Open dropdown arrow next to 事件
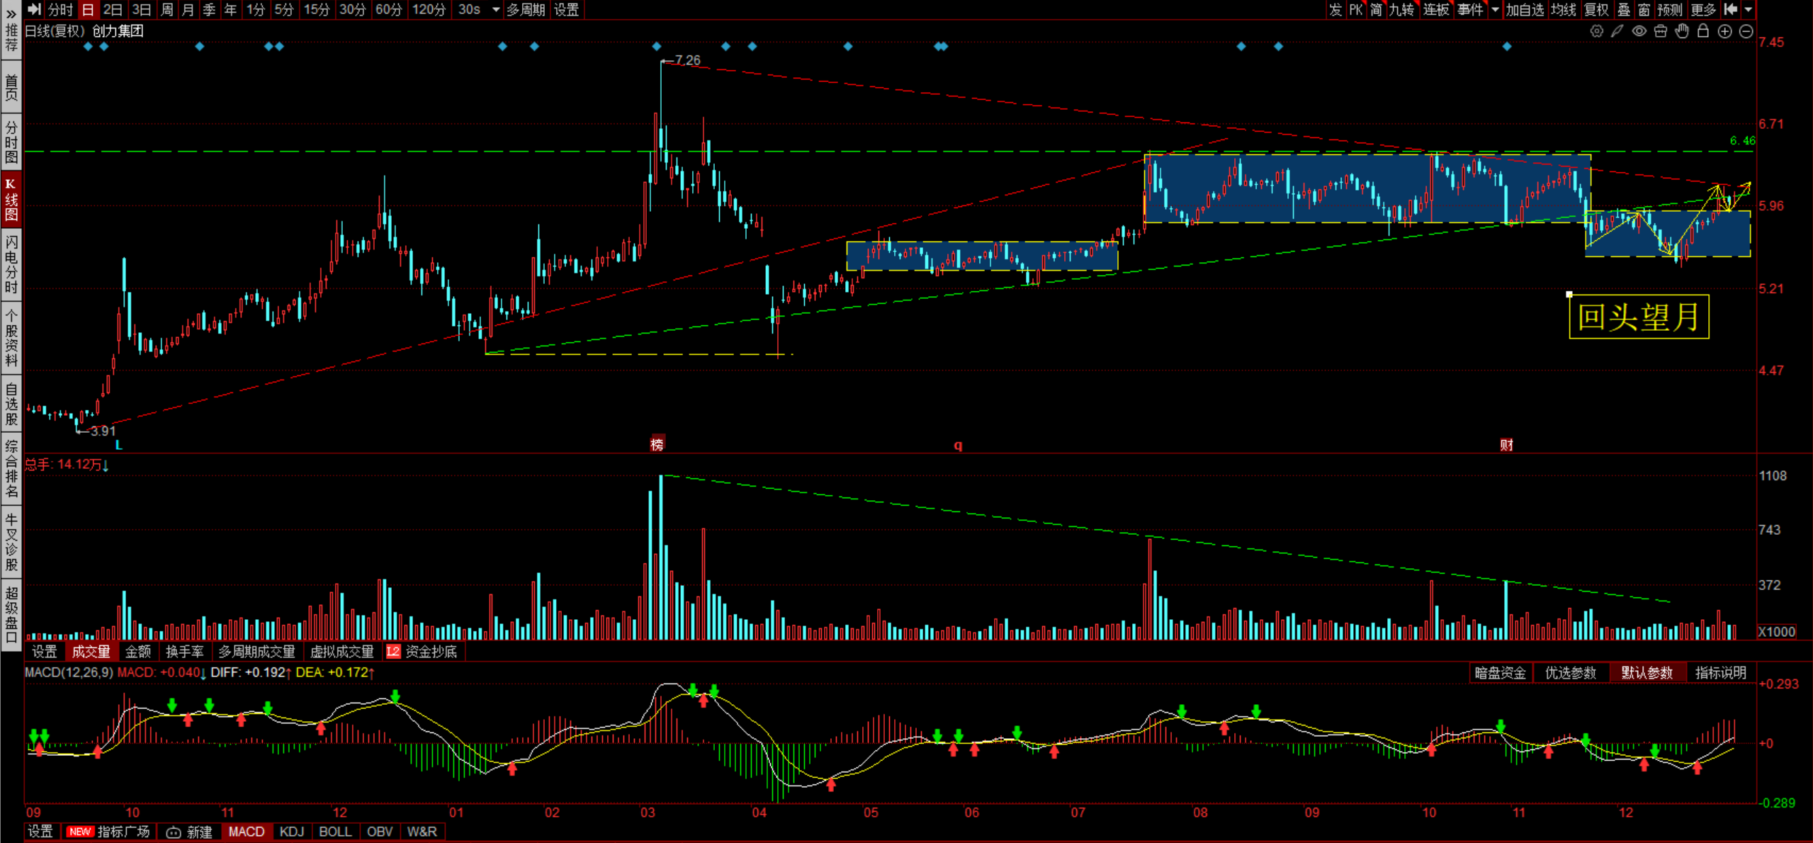The height and width of the screenshot is (843, 1813). click(x=1495, y=9)
